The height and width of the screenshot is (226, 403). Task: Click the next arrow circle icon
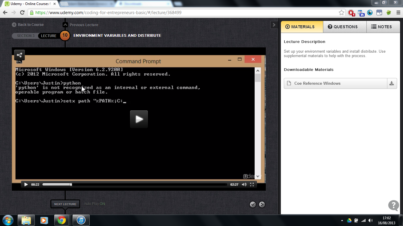(262, 205)
